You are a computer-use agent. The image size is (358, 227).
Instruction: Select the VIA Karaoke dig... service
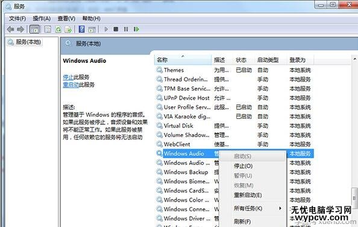(x=234, y=117)
